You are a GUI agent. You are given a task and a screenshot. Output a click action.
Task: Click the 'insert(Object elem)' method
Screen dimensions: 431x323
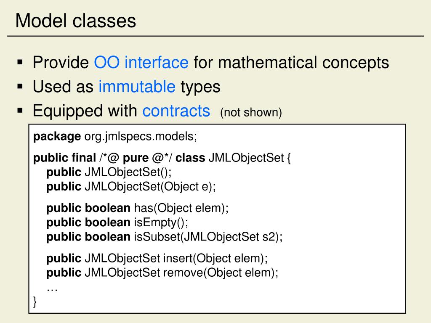pyautogui.click(x=215, y=259)
